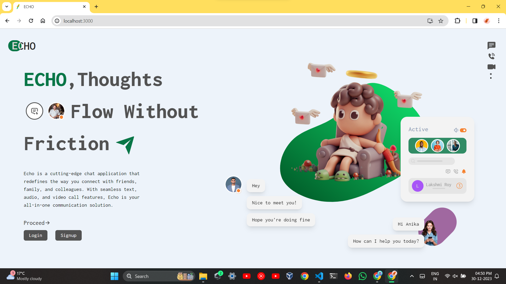506x284 pixels.
Task: Bookmark this page with star icon
Action: pos(441,21)
